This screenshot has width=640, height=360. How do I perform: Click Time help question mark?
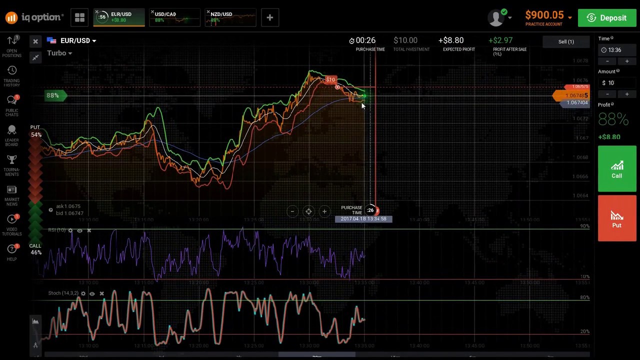tap(612, 38)
